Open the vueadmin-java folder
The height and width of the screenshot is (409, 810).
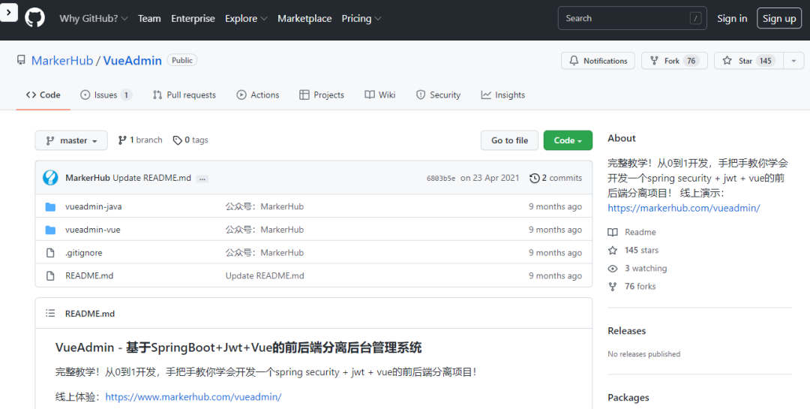(94, 206)
